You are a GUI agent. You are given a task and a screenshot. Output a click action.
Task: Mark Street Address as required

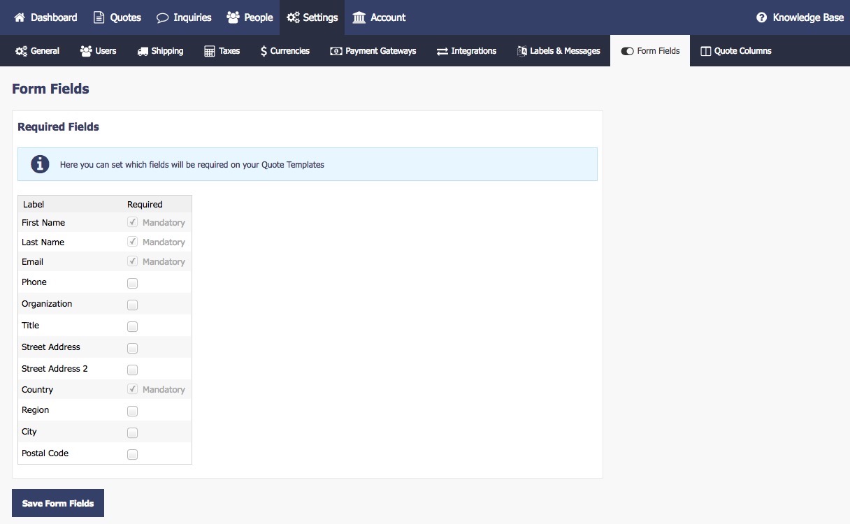pos(133,348)
